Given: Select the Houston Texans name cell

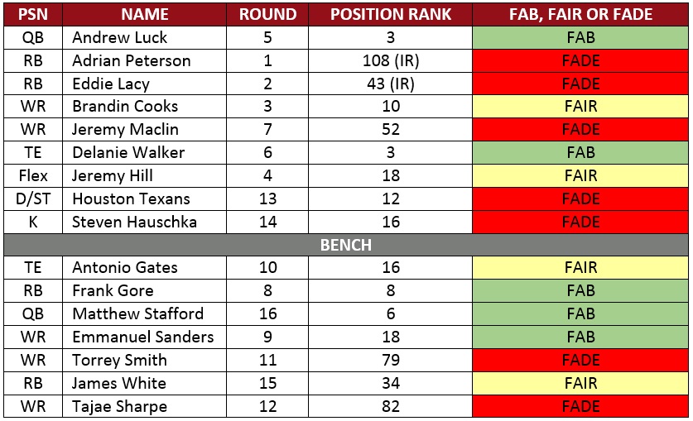Looking at the screenshot, I should 145,199.
